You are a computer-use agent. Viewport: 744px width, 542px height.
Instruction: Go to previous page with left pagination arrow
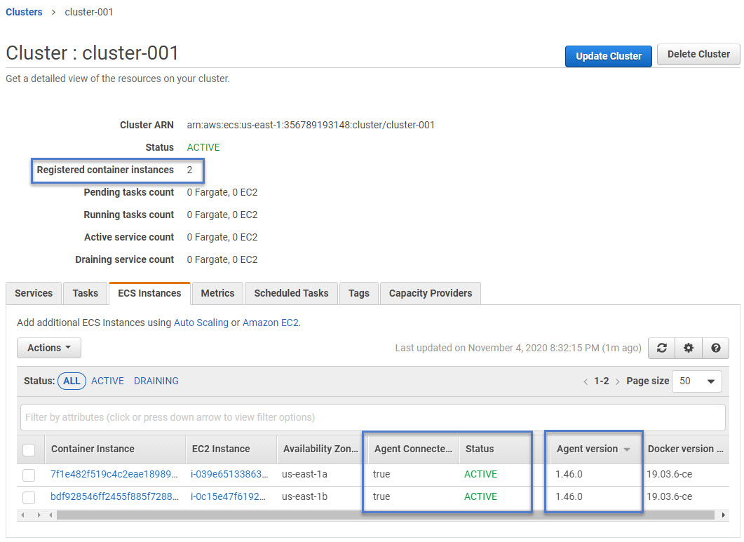click(x=586, y=381)
